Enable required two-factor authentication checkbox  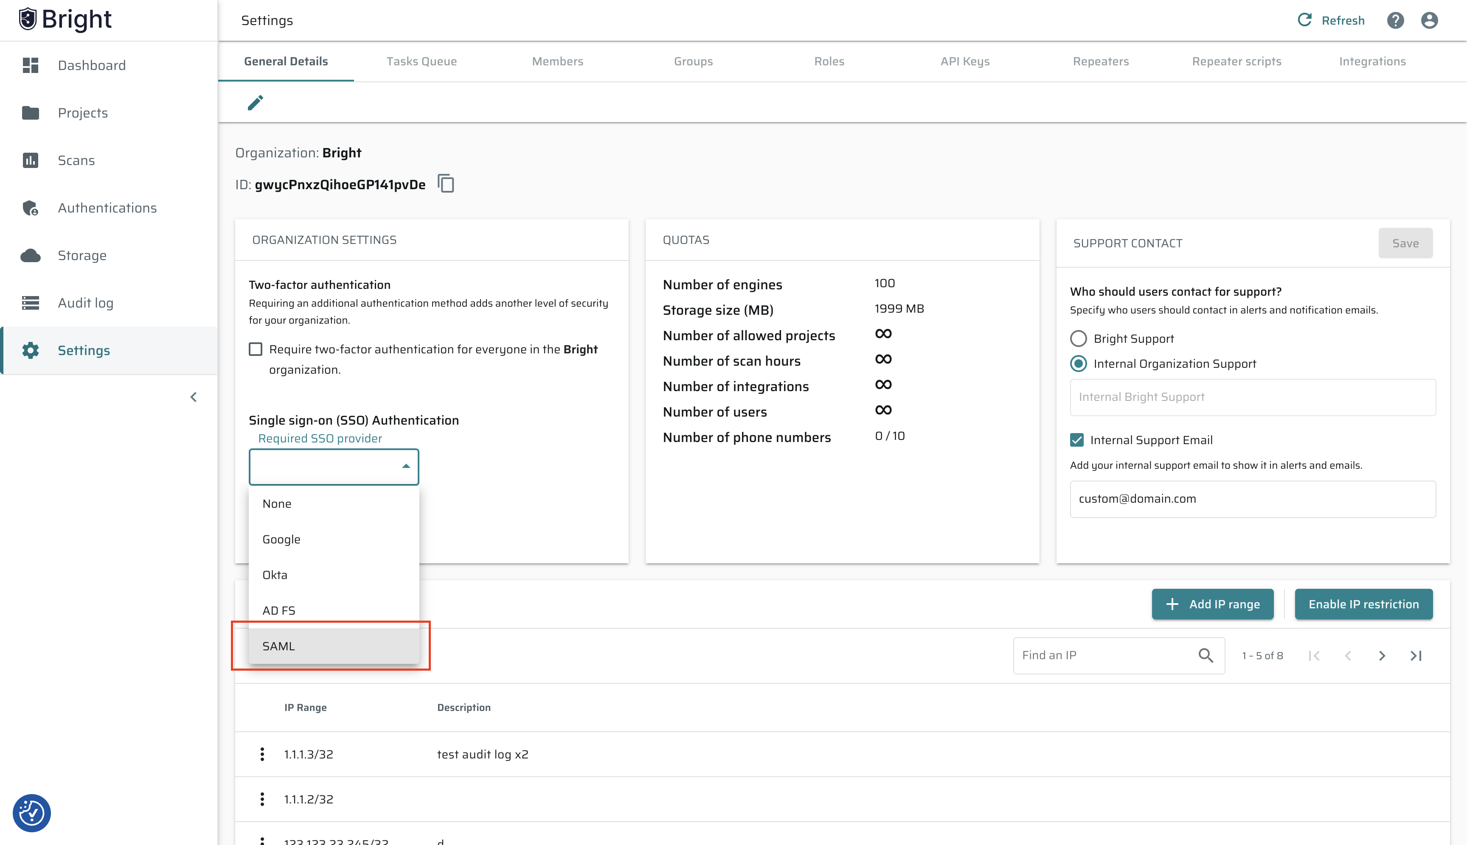(x=256, y=349)
